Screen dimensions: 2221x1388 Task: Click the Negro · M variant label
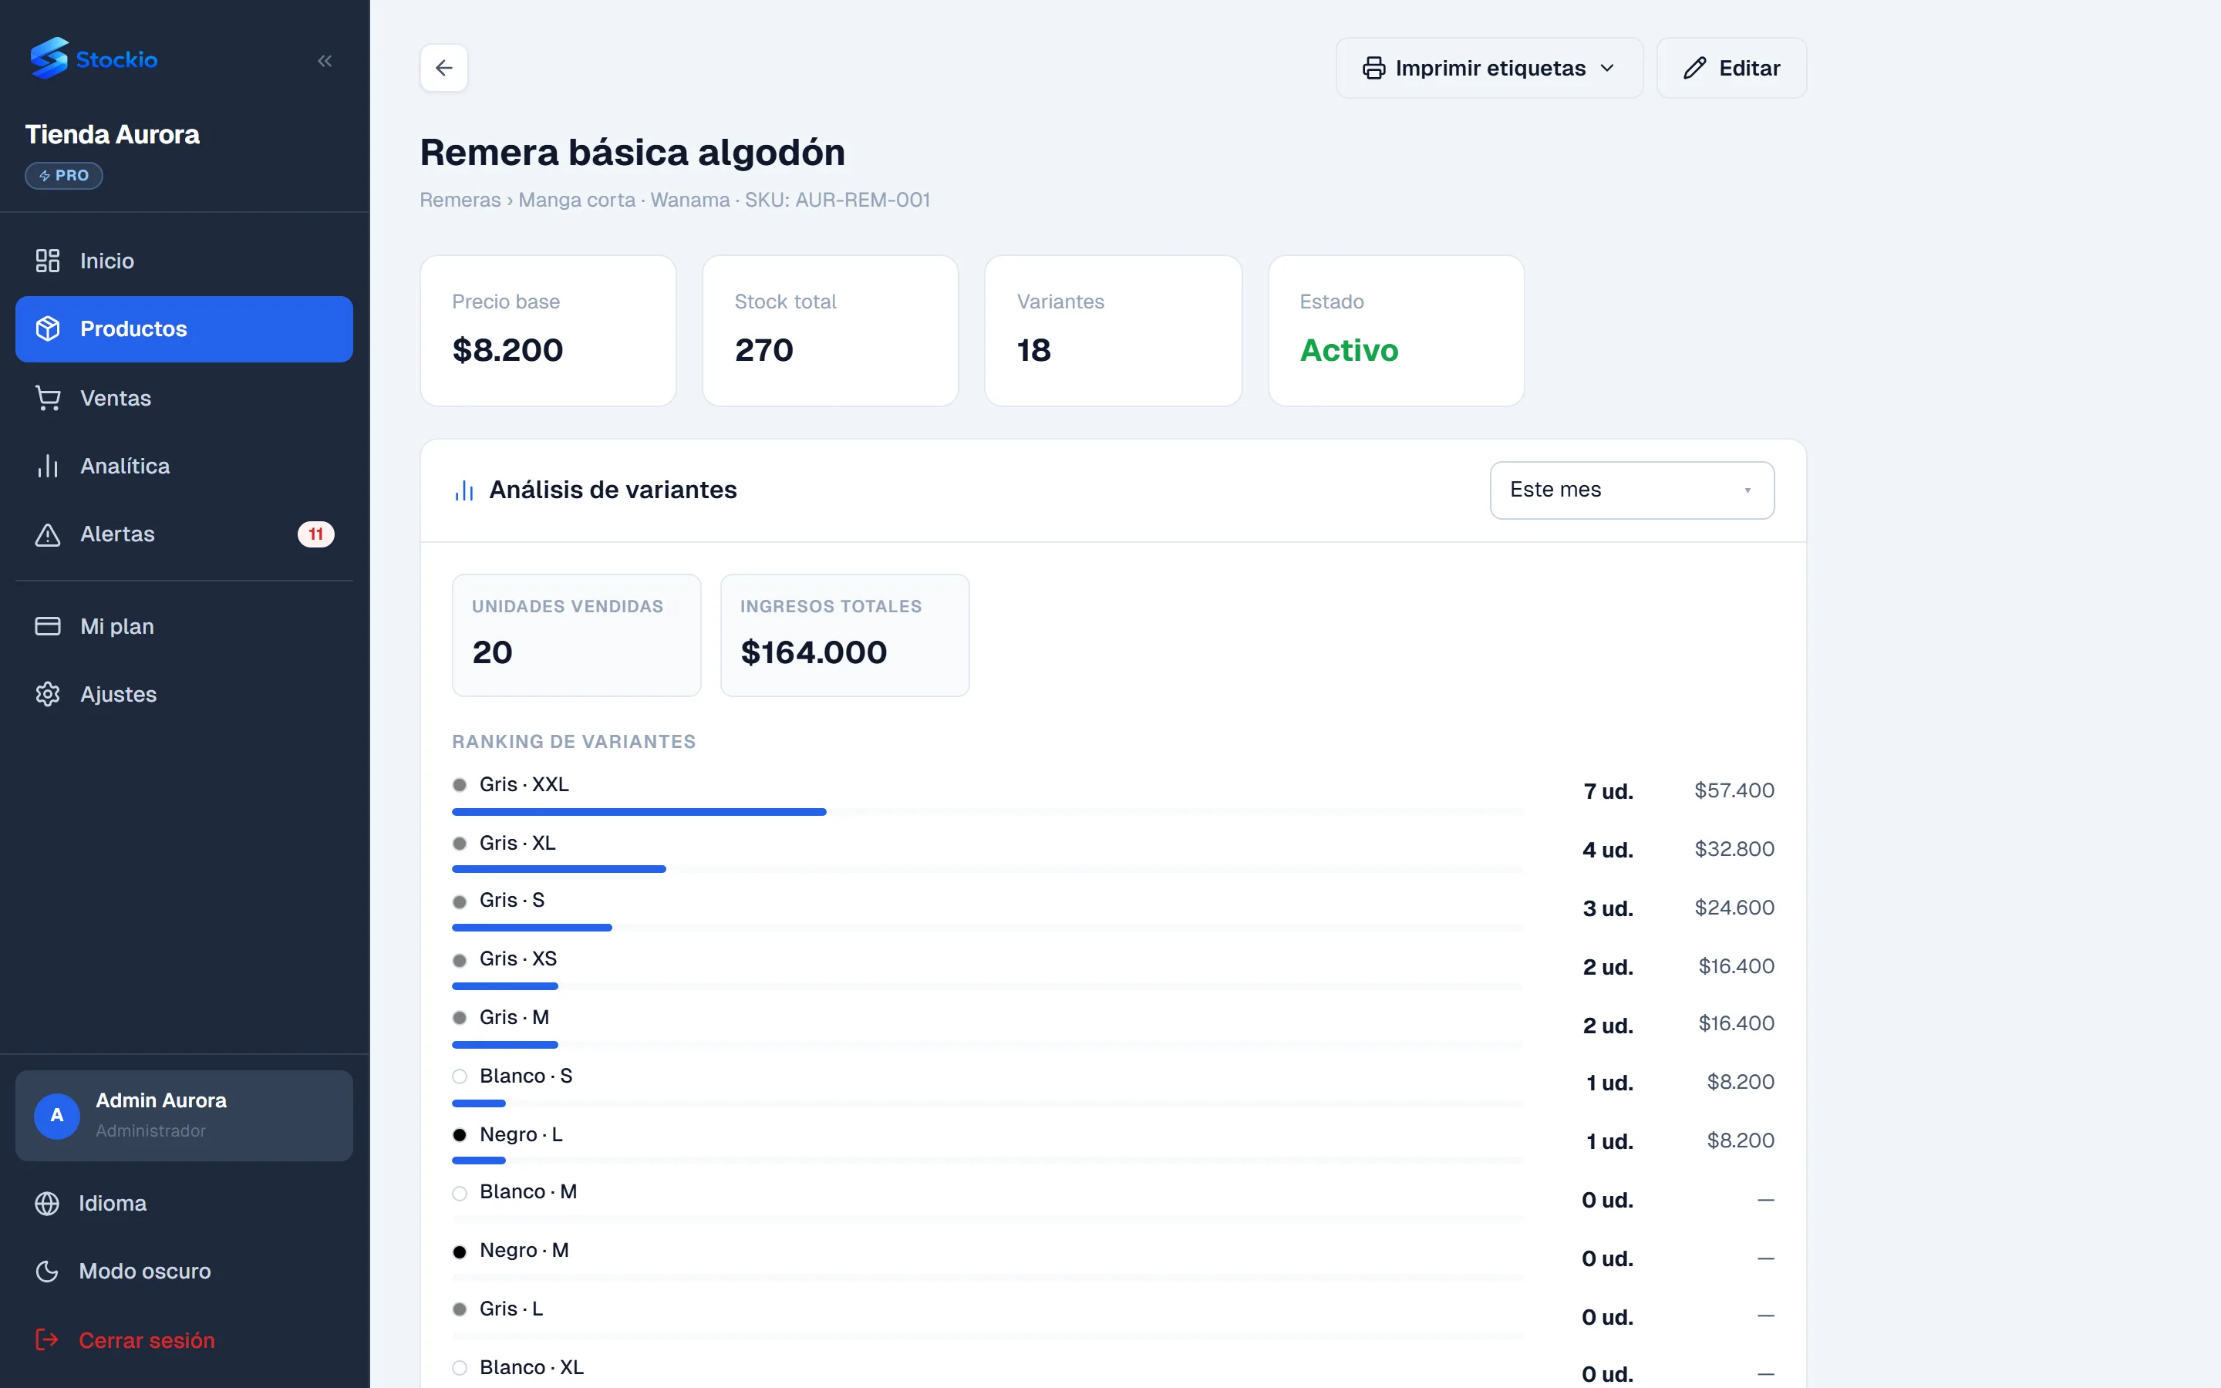[x=524, y=1250]
